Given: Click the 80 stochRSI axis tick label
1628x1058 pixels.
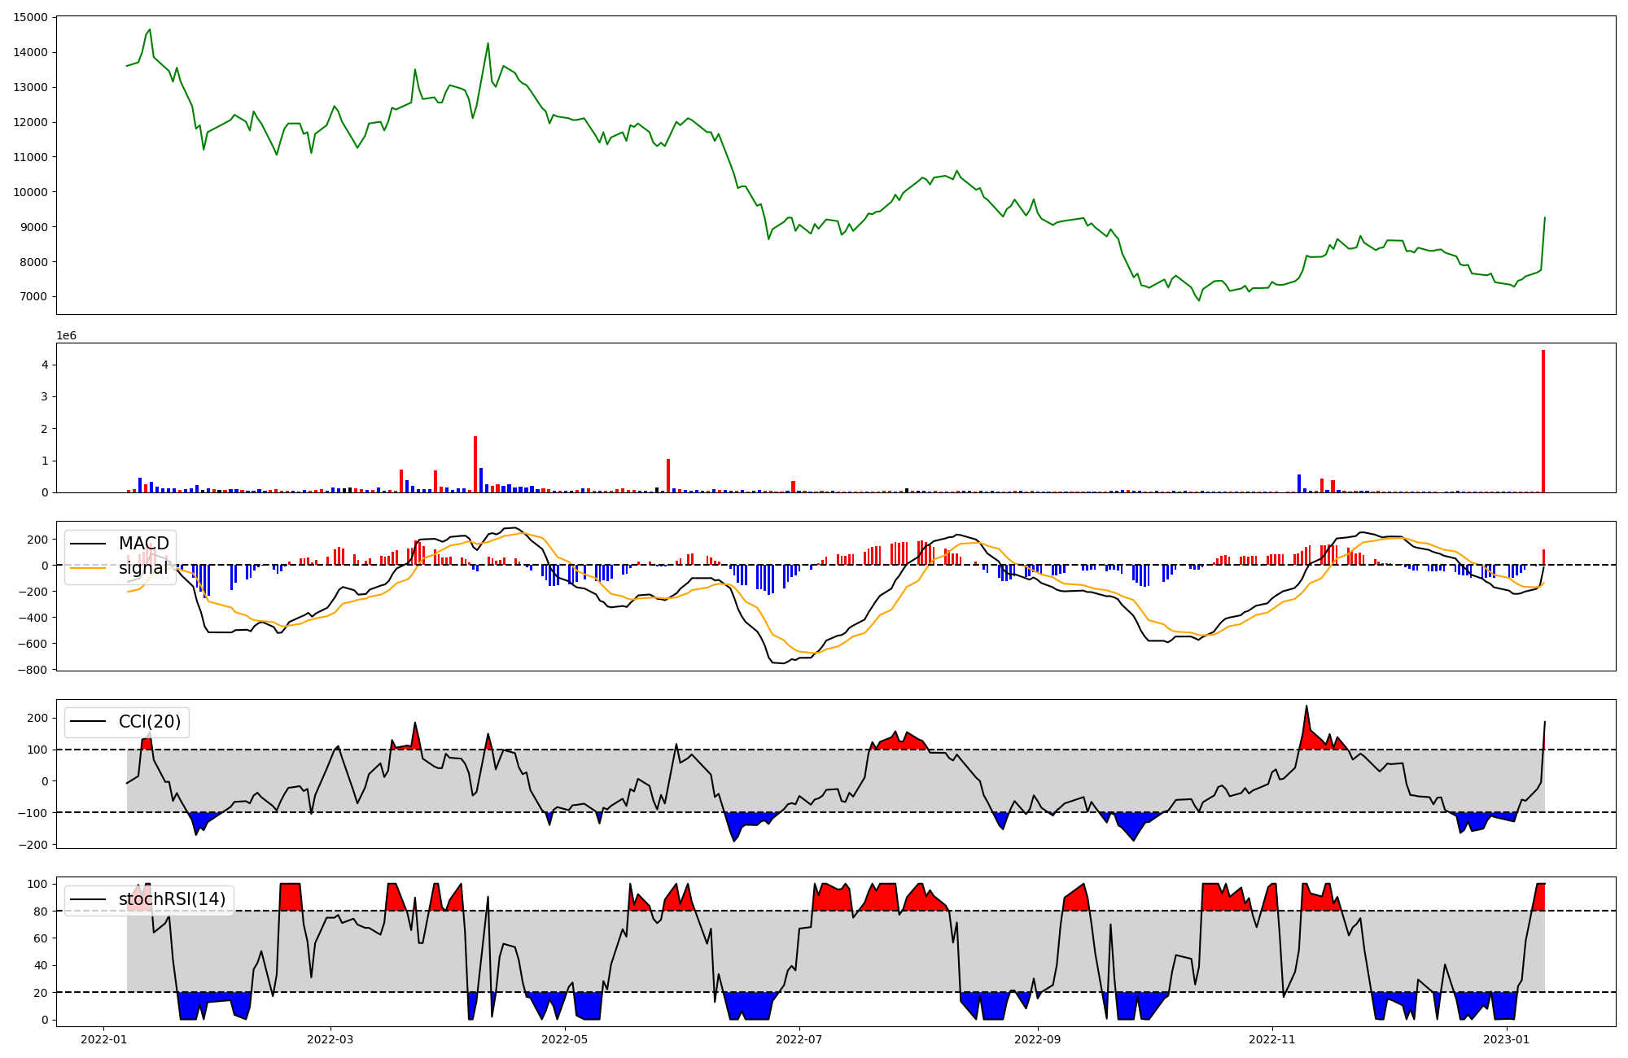Looking at the screenshot, I should tap(41, 912).
